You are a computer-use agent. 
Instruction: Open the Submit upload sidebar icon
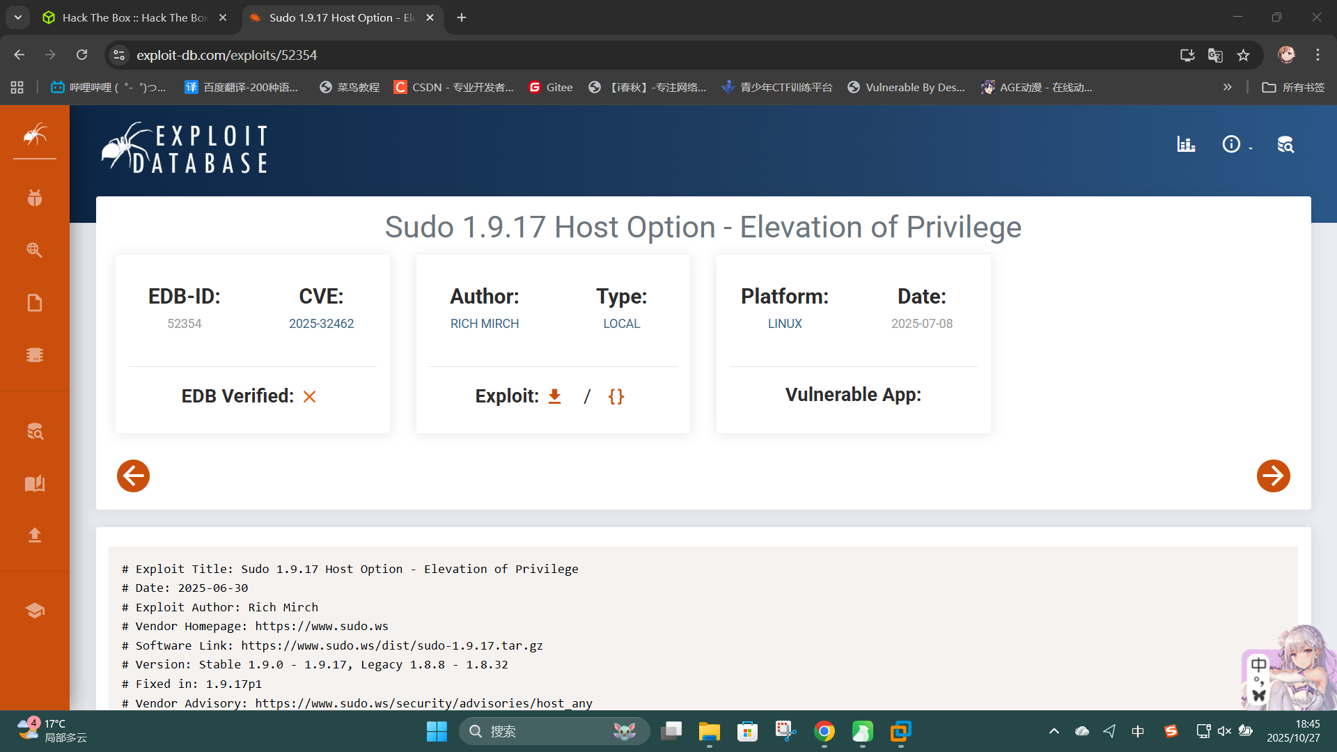(35, 535)
